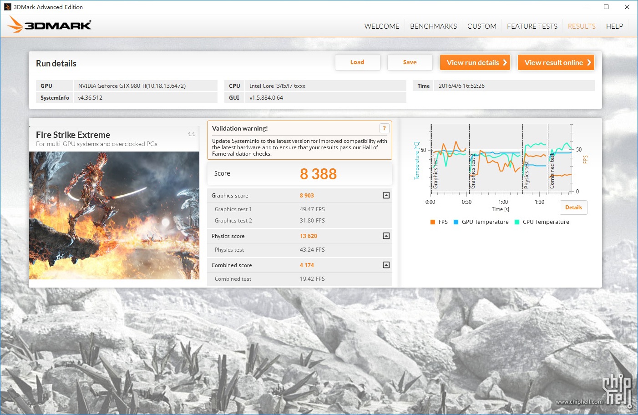Open the HELP tab
The height and width of the screenshot is (415, 638).
coord(614,26)
